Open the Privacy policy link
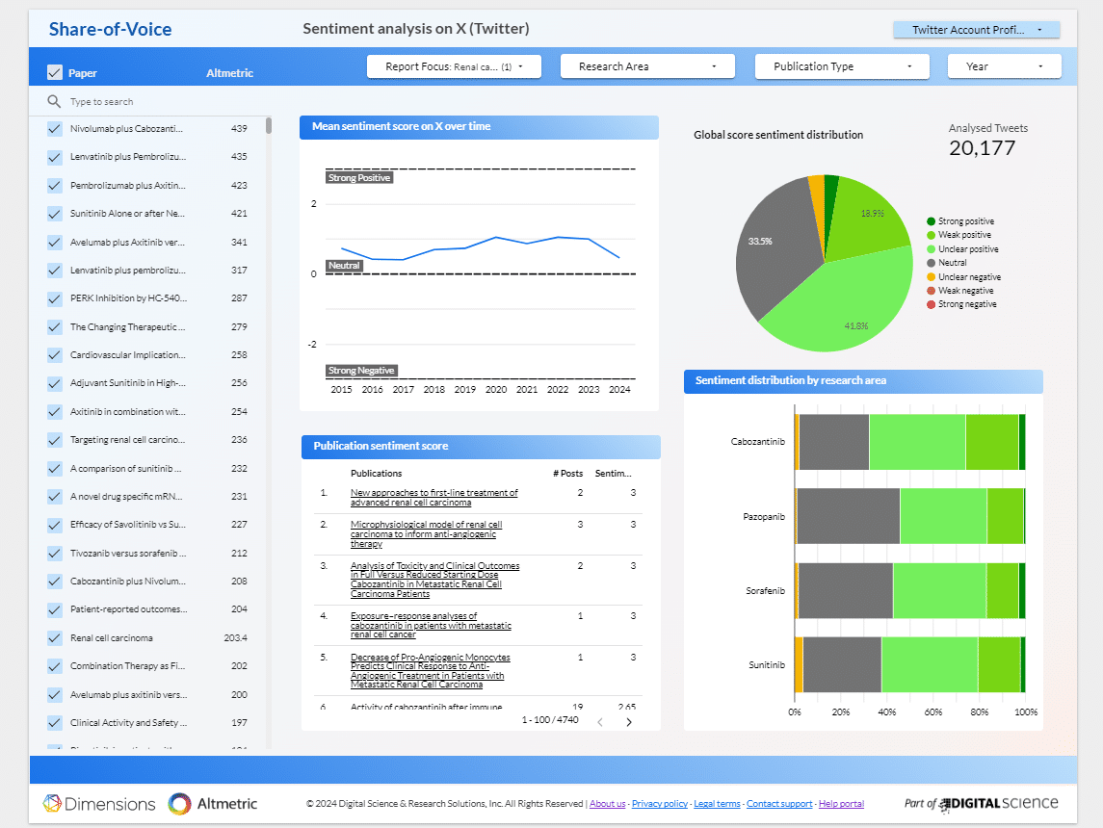 [x=660, y=804]
